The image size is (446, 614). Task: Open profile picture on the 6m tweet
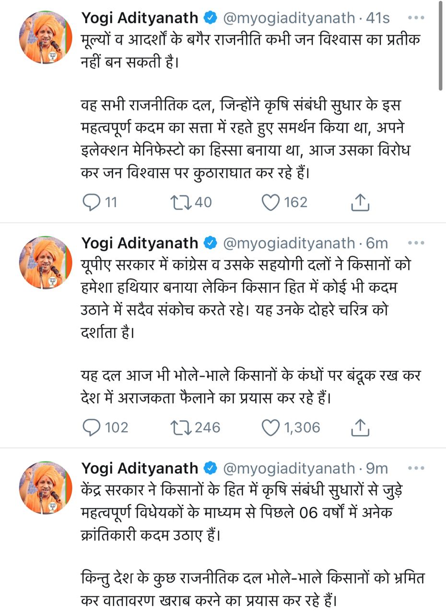point(46,262)
